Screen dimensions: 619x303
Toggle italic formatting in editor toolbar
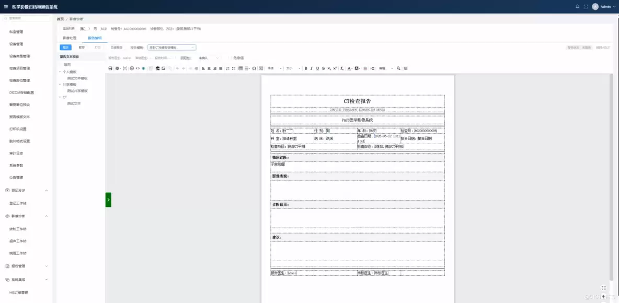click(312, 68)
